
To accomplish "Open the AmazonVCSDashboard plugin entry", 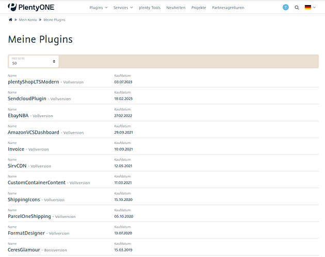I will pos(34,132).
